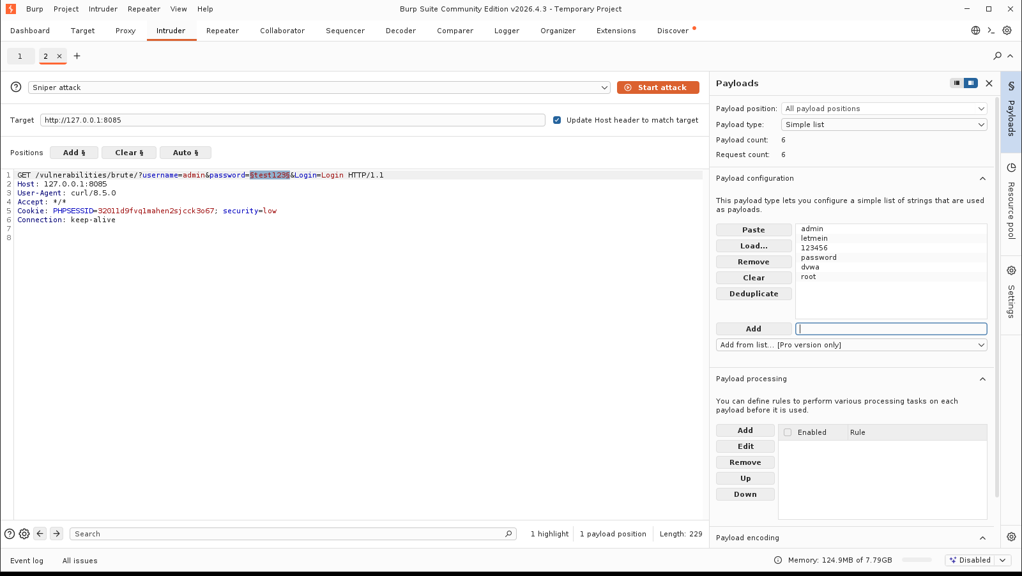Open Settings sidebar gear icon
The image size is (1022, 576).
[1011, 270]
